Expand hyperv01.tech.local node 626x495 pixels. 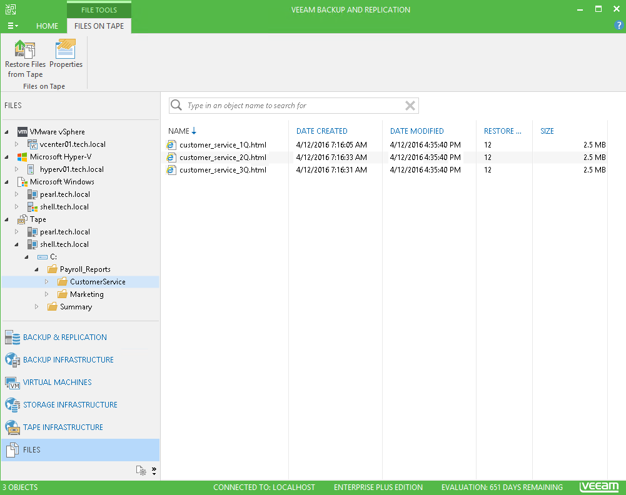tap(16, 169)
